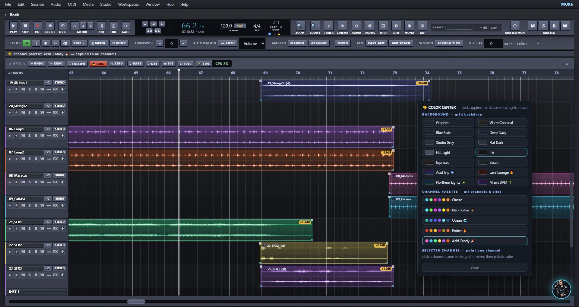Expand the EDIT dropdown menu
This screenshot has width=579, height=307.
79,43
